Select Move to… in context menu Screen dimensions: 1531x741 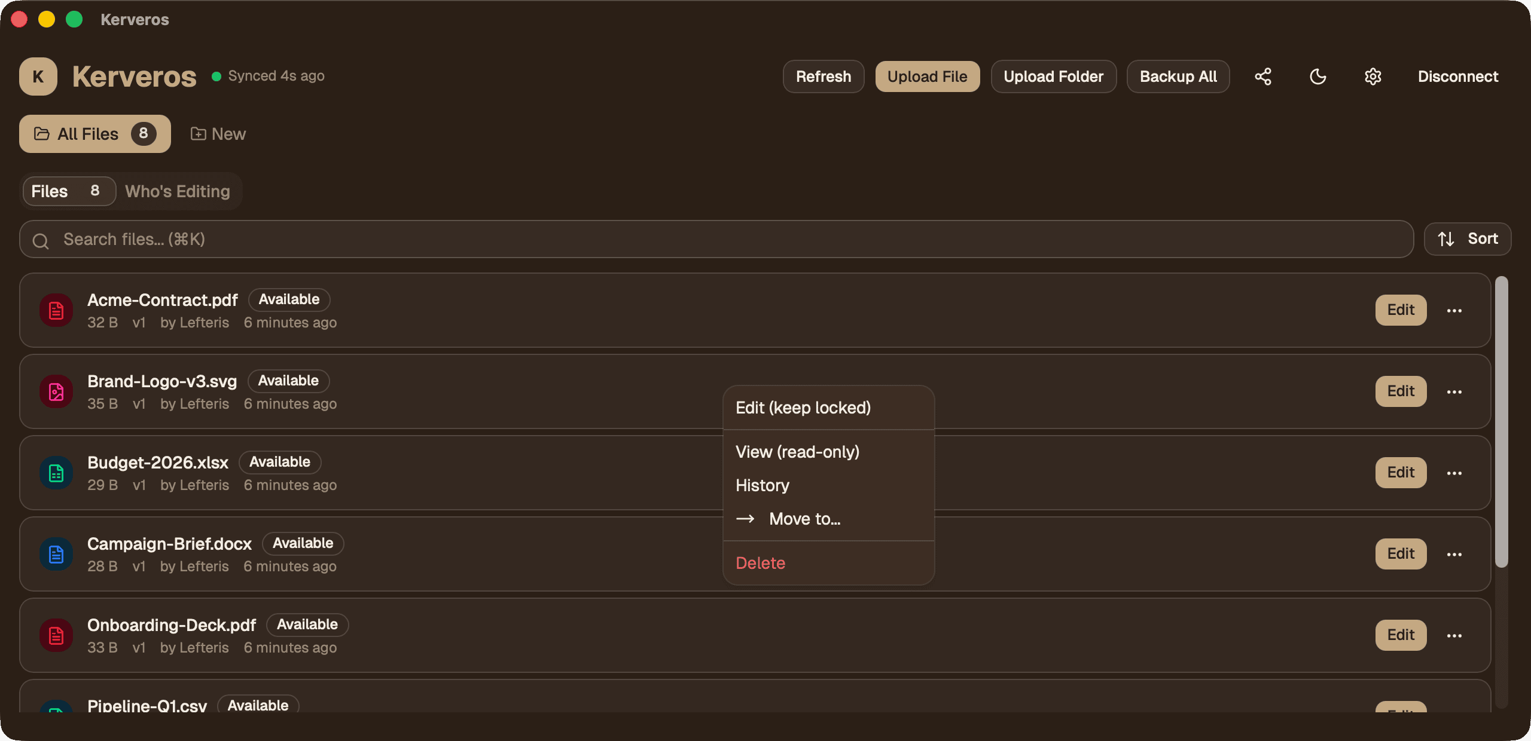(x=829, y=519)
